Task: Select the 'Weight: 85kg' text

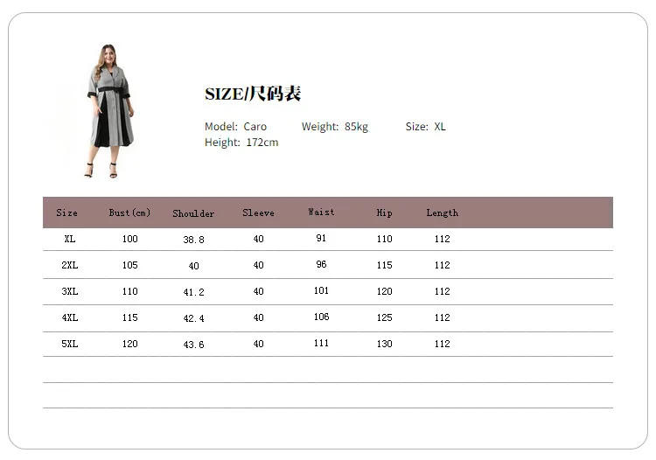Action: pyautogui.click(x=335, y=127)
